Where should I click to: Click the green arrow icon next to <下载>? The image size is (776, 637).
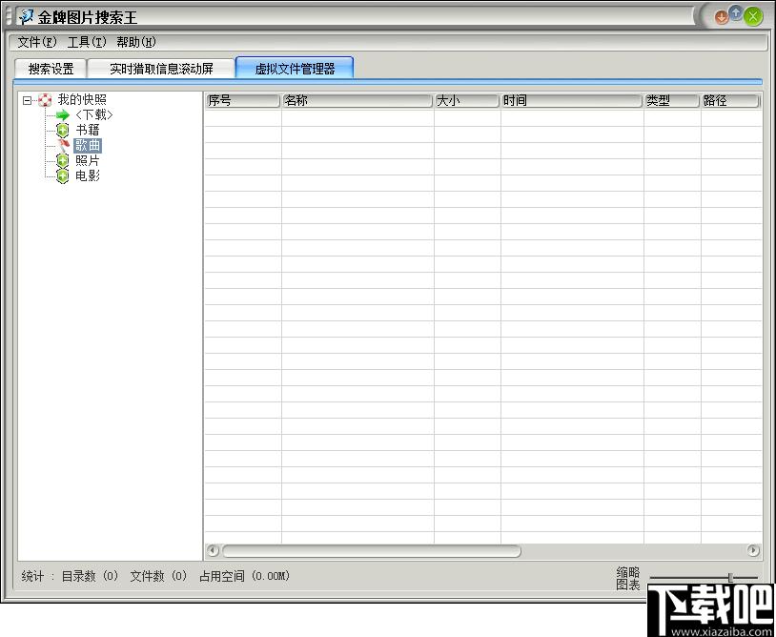(x=63, y=115)
